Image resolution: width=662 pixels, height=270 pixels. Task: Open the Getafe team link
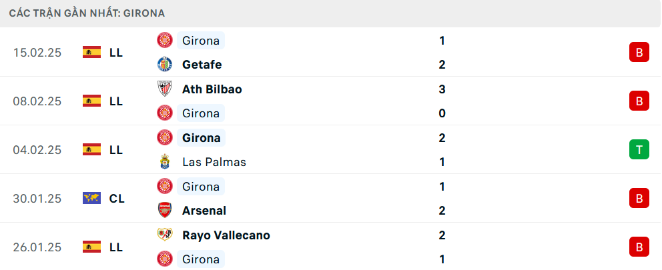click(202, 65)
